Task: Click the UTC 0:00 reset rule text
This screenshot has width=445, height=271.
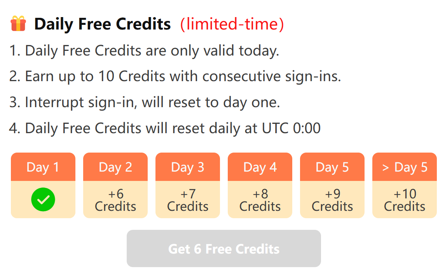Action: [165, 129]
